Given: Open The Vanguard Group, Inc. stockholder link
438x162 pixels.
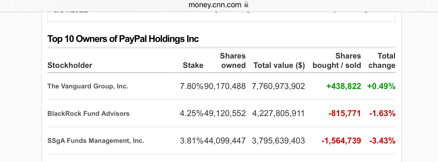Looking at the screenshot, I should click(88, 86).
